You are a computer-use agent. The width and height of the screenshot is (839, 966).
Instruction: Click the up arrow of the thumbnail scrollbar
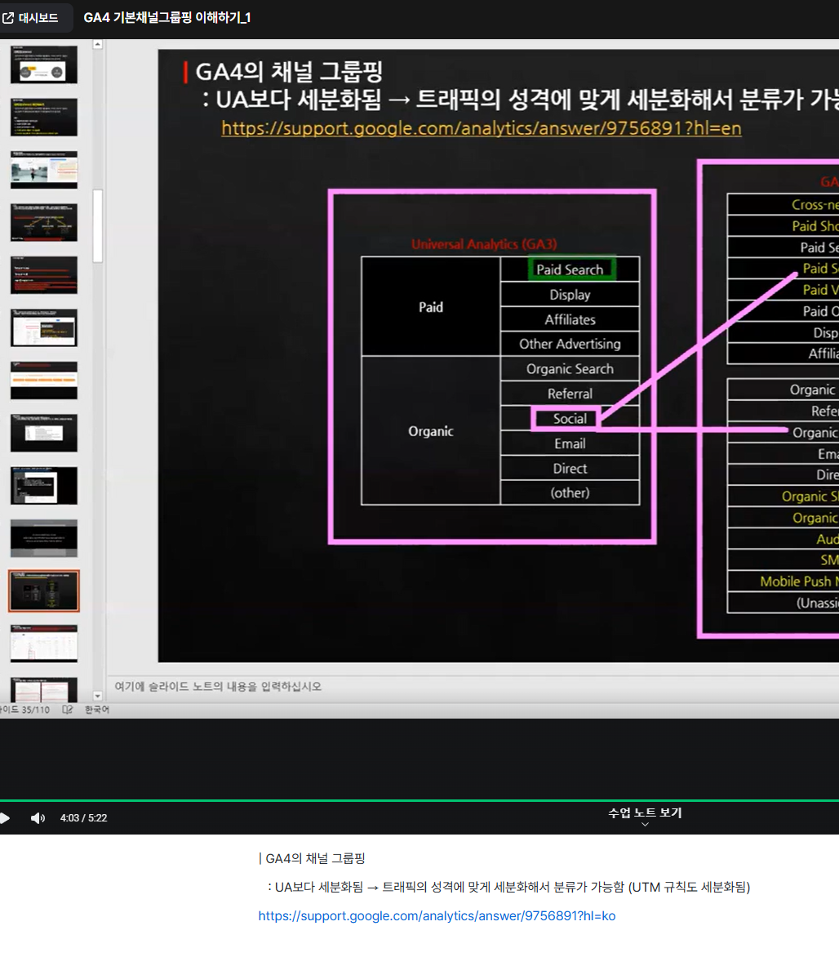[x=98, y=45]
